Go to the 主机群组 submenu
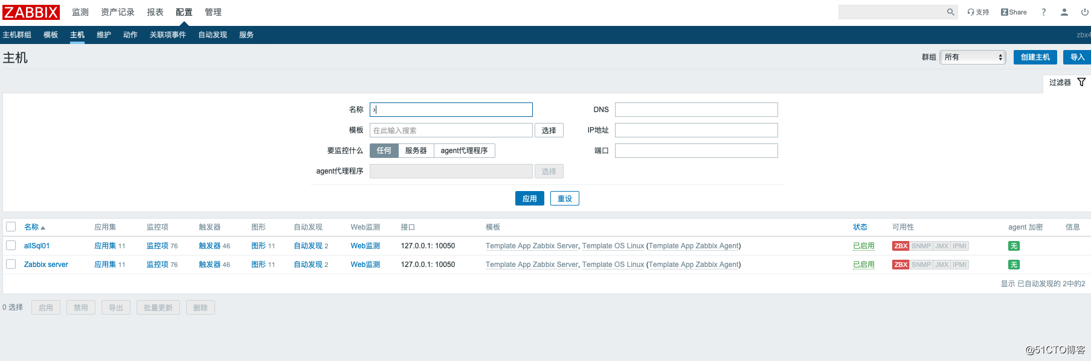Screen dimensions: 1091x361 click(x=17, y=35)
